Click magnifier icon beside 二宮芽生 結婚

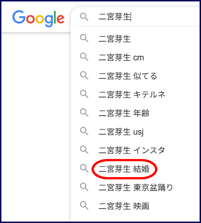point(84,168)
